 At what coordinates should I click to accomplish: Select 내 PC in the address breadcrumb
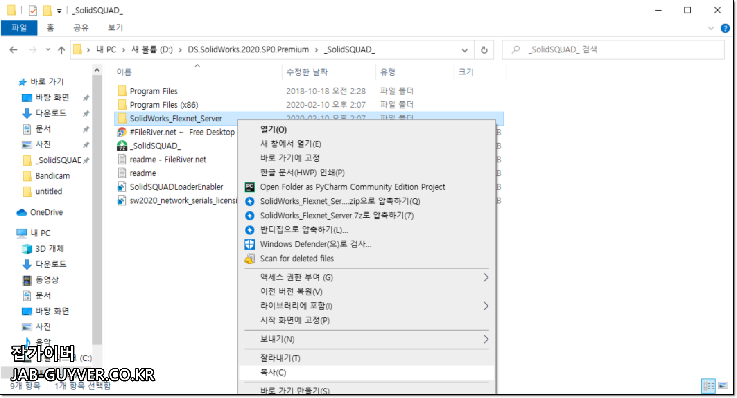106,49
